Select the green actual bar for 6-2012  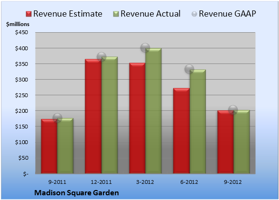click(x=198, y=121)
